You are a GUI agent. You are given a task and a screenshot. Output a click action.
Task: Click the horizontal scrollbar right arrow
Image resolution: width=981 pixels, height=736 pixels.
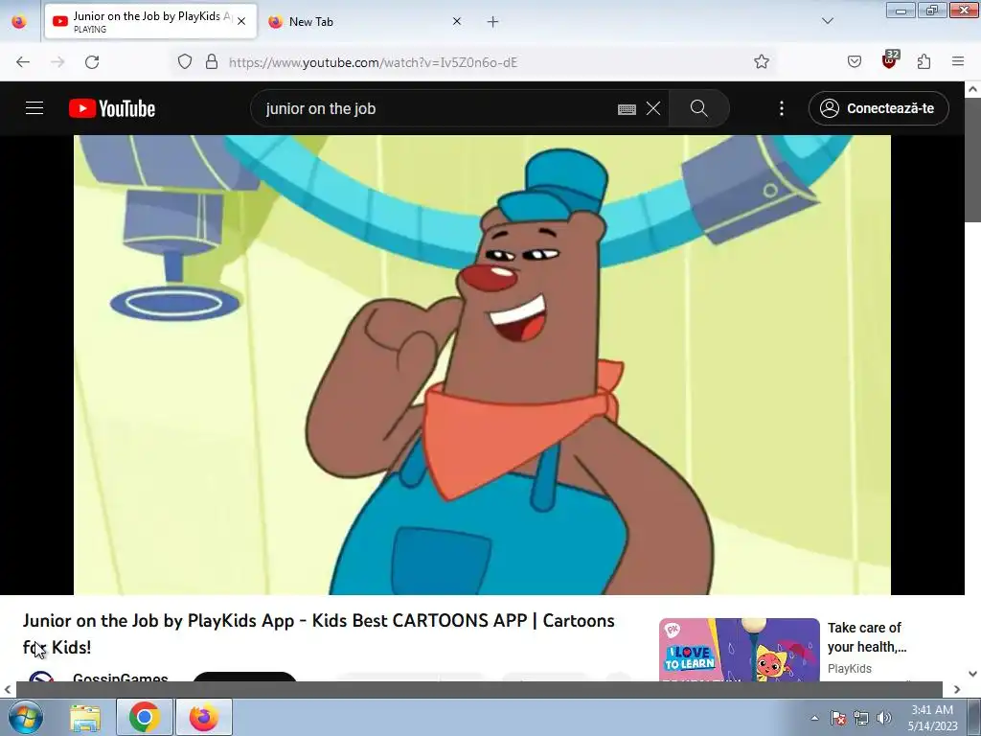point(957,689)
